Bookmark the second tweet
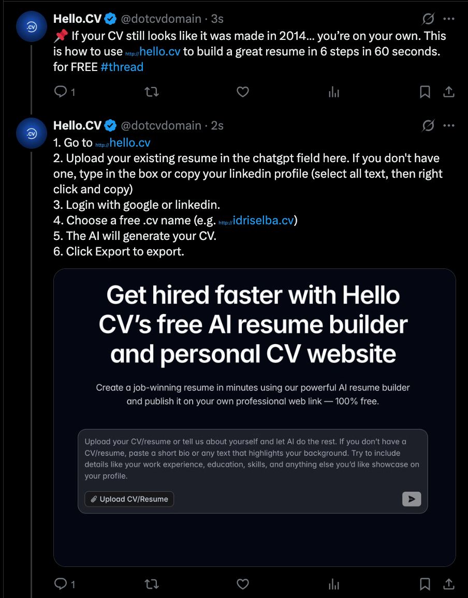The height and width of the screenshot is (598, 468). tap(425, 585)
